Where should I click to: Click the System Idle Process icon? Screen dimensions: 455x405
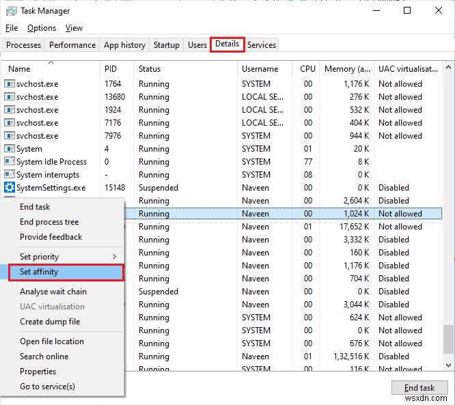pos(10,161)
